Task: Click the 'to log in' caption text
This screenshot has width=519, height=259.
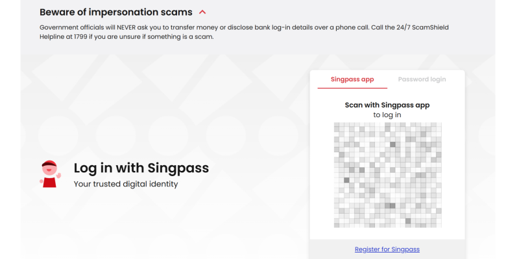Action: coord(387,115)
